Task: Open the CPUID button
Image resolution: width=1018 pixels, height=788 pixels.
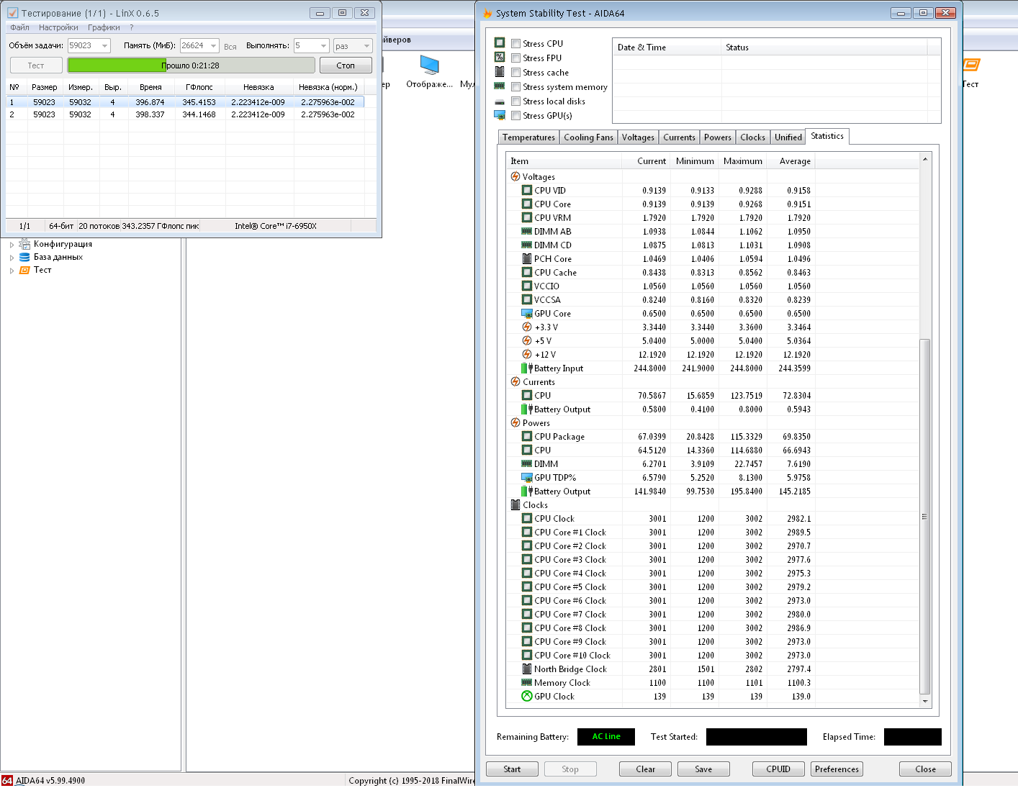Action: click(778, 769)
